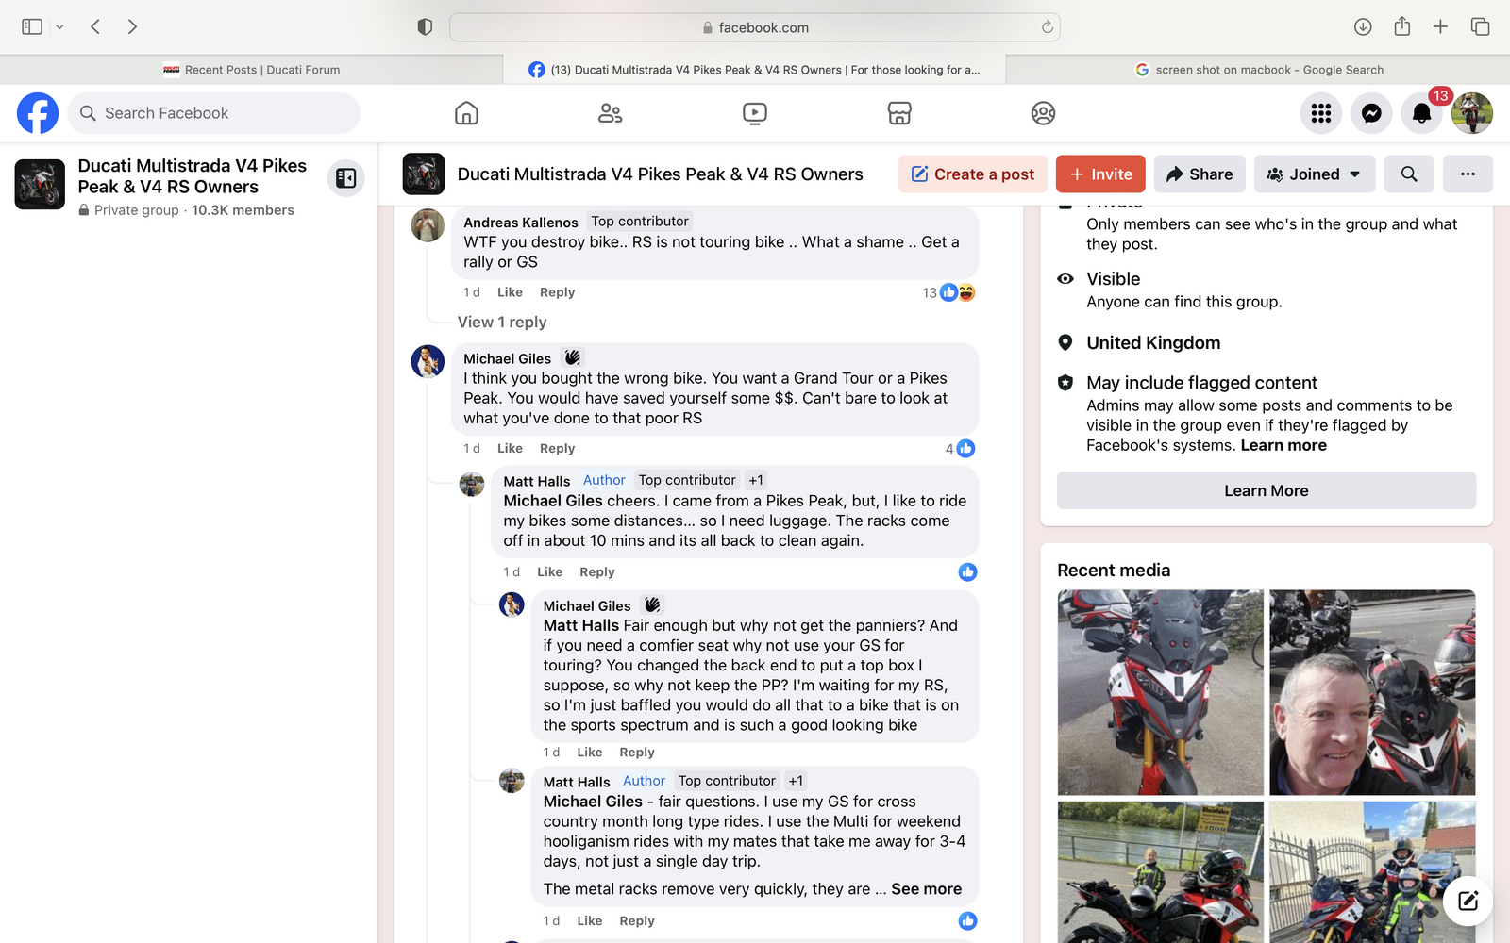Go back with Safari's back arrow
Screen dimensions: 1510x943
[95, 26]
